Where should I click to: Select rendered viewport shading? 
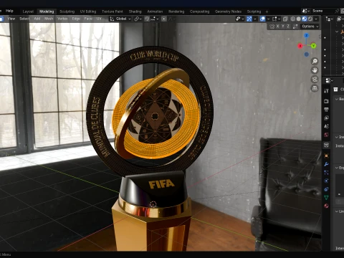310,19
